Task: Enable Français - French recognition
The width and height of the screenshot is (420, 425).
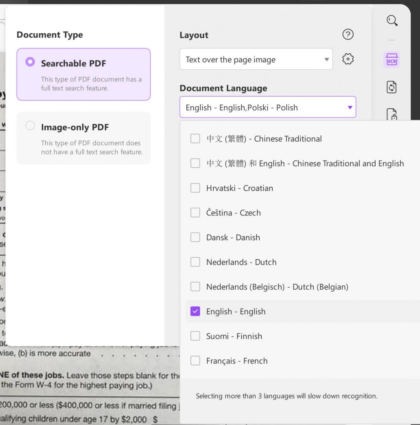Action: pos(195,361)
